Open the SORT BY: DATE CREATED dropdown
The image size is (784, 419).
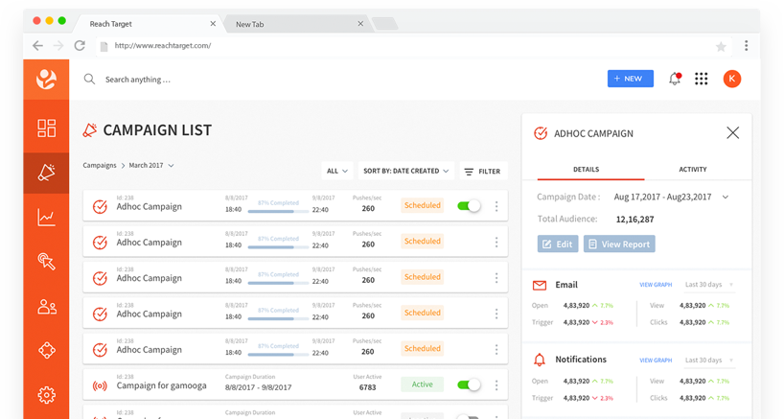click(x=406, y=171)
